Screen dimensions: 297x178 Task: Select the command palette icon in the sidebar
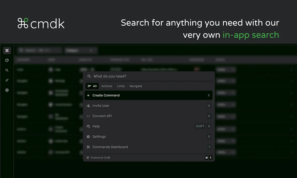click(7, 50)
